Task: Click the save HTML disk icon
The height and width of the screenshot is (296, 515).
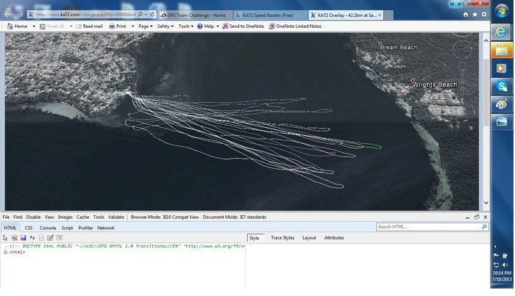Action: [24, 238]
